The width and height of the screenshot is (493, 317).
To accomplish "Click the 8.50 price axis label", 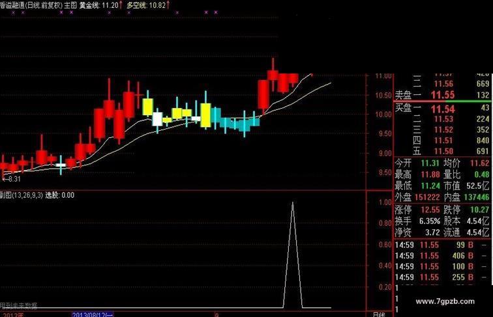I will [x=385, y=172].
